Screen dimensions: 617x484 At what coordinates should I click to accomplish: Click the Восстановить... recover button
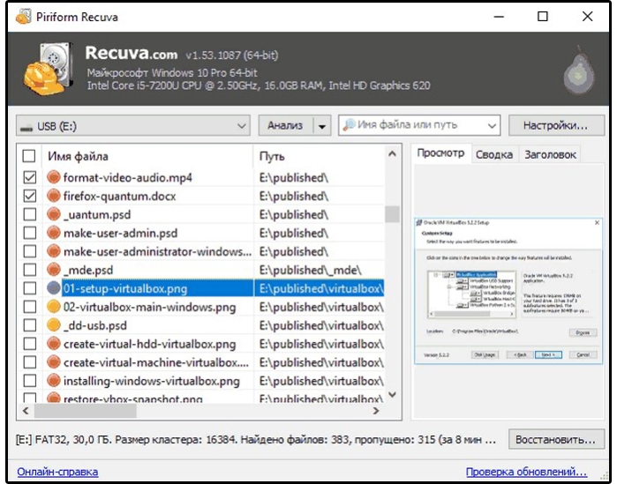(x=556, y=439)
